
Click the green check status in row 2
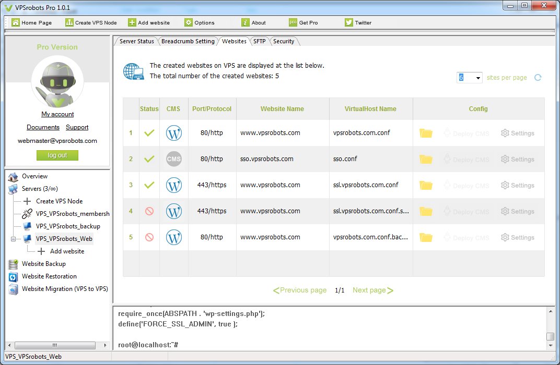149,159
